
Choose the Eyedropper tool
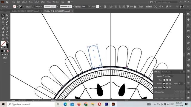click(7, 32)
